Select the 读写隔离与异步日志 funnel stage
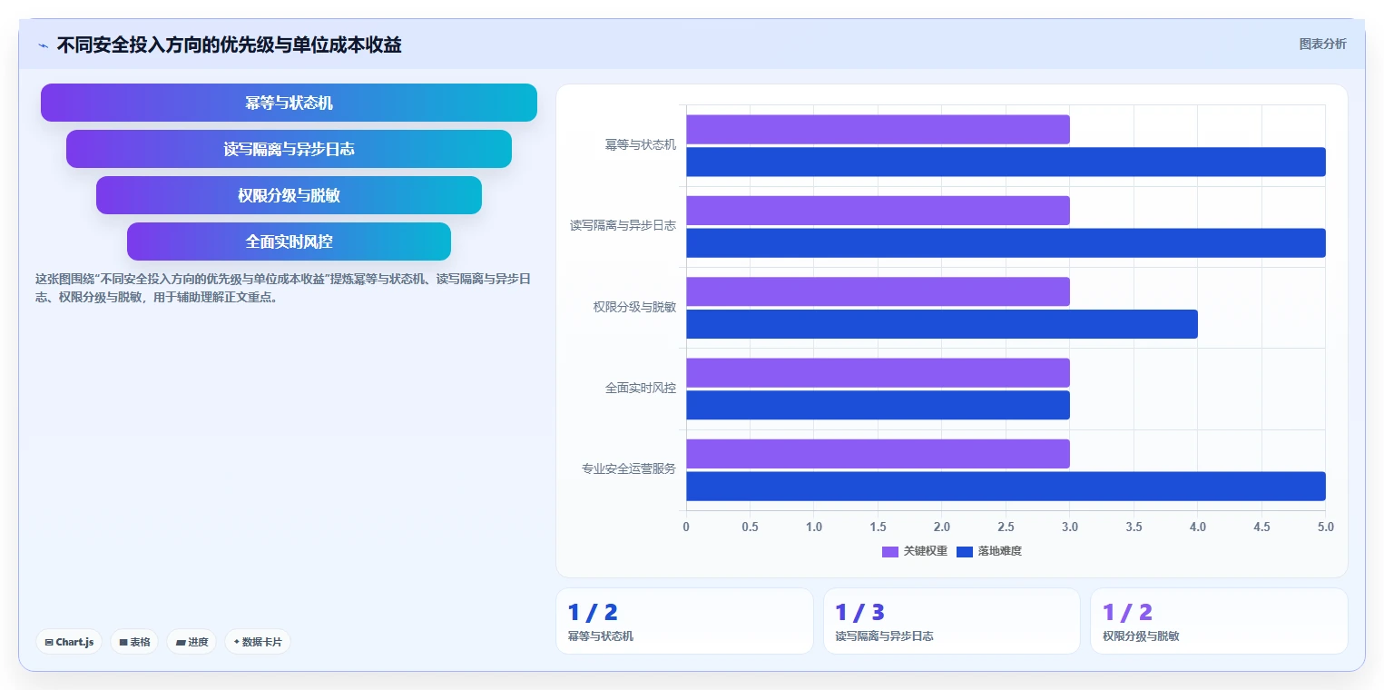Viewport: 1384px width, 690px height. click(x=289, y=149)
